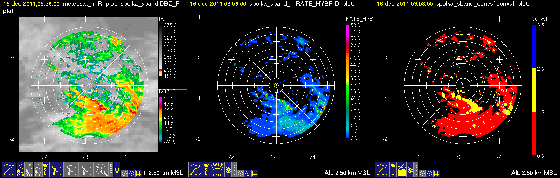This screenshot has height=178, width=560.
Task: Click the particle magnifier icon in the left toolbar
Action: click(x=101, y=170)
